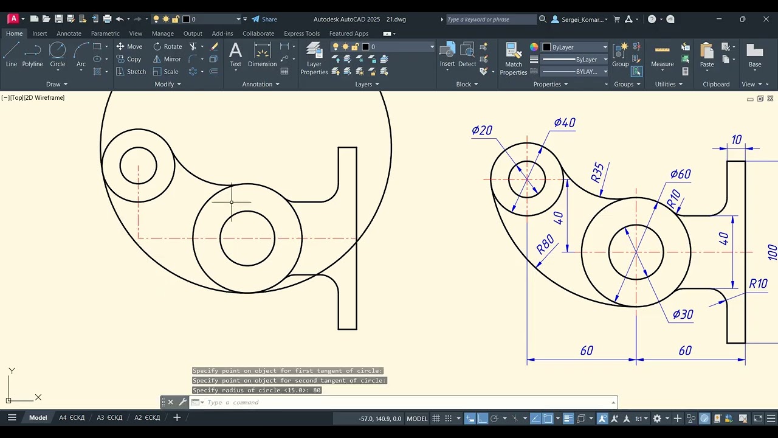Open annotation scale 1:1 dropdown
The image size is (778, 438).
click(641, 419)
